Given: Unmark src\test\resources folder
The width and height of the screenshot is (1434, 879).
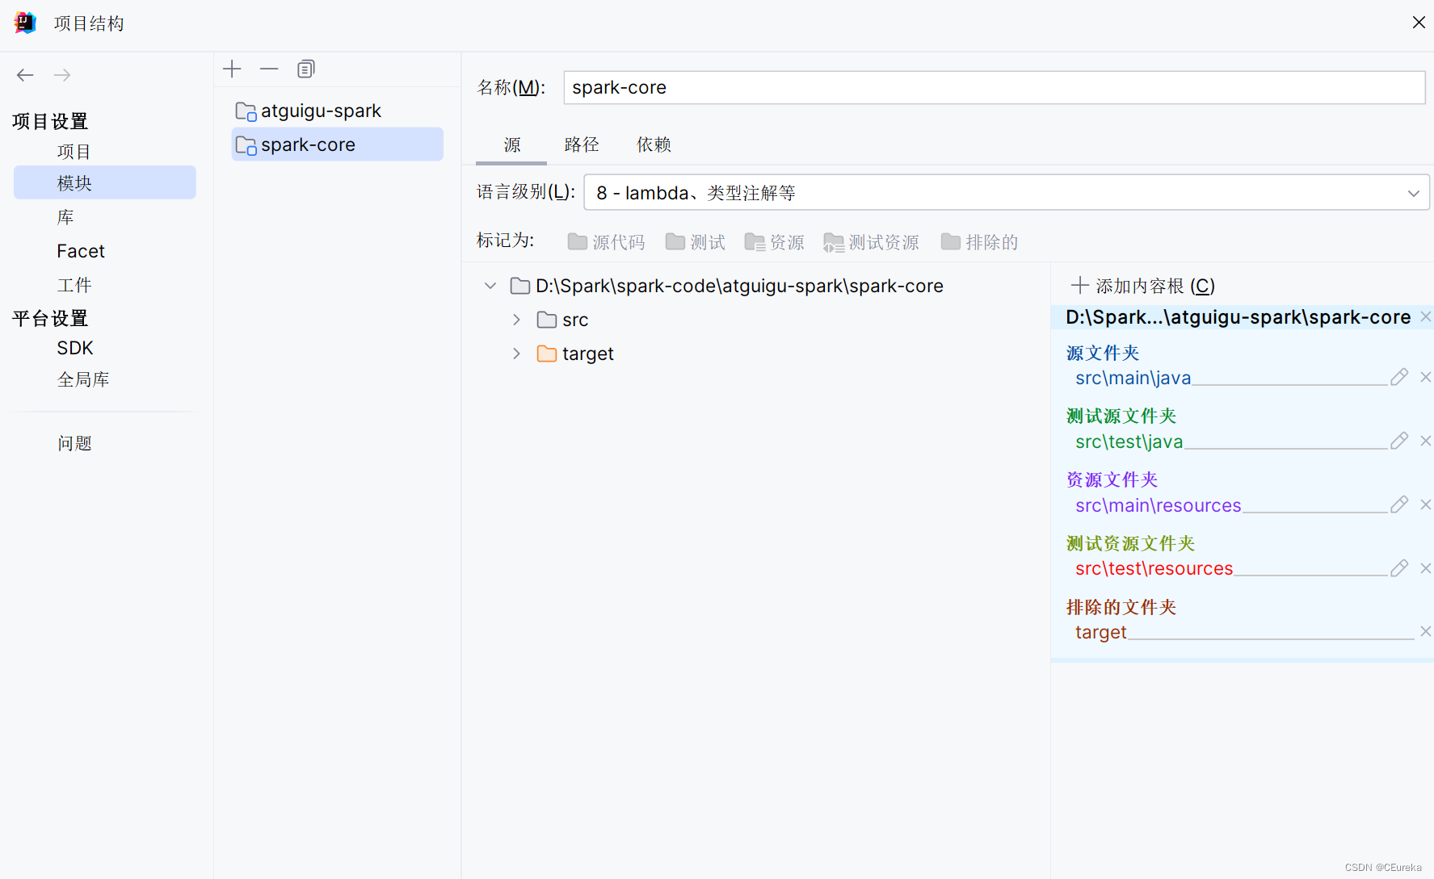Looking at the screenshot, I should click(1426, 568).
